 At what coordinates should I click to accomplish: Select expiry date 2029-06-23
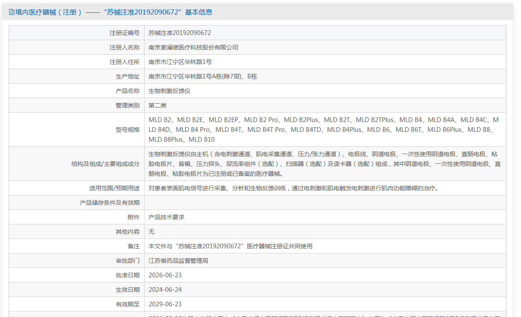[x=165, y=304]
